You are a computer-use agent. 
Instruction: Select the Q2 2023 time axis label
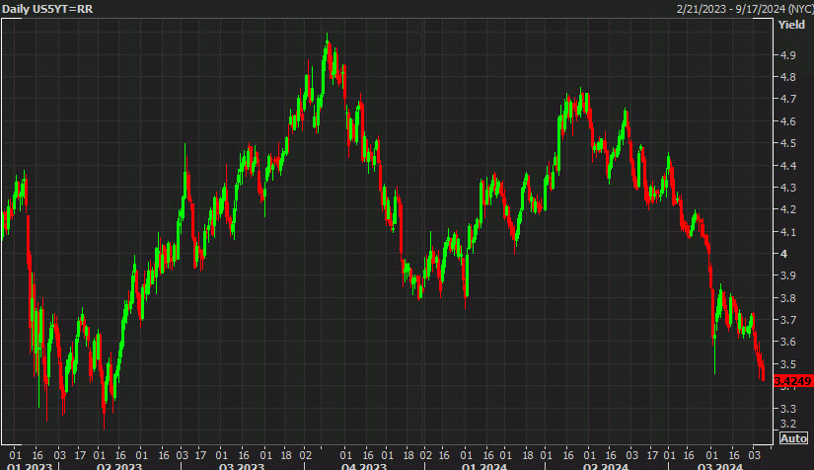[119, 466]
